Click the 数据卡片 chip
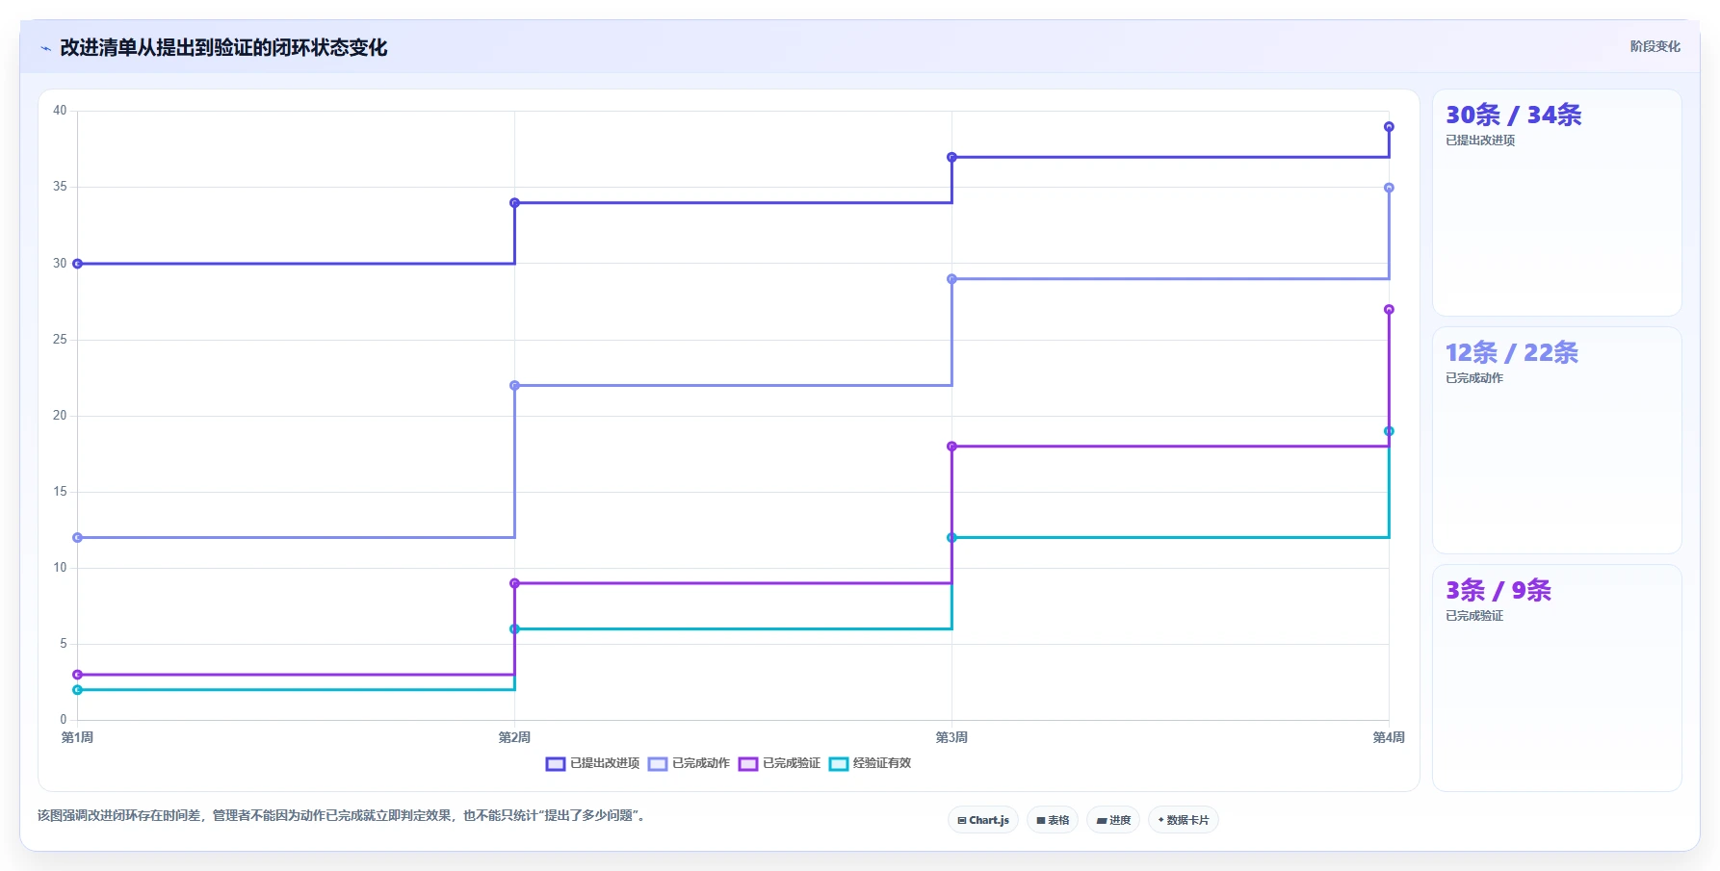Screen dimensions: 1720x871 [x=1184, y=820]
